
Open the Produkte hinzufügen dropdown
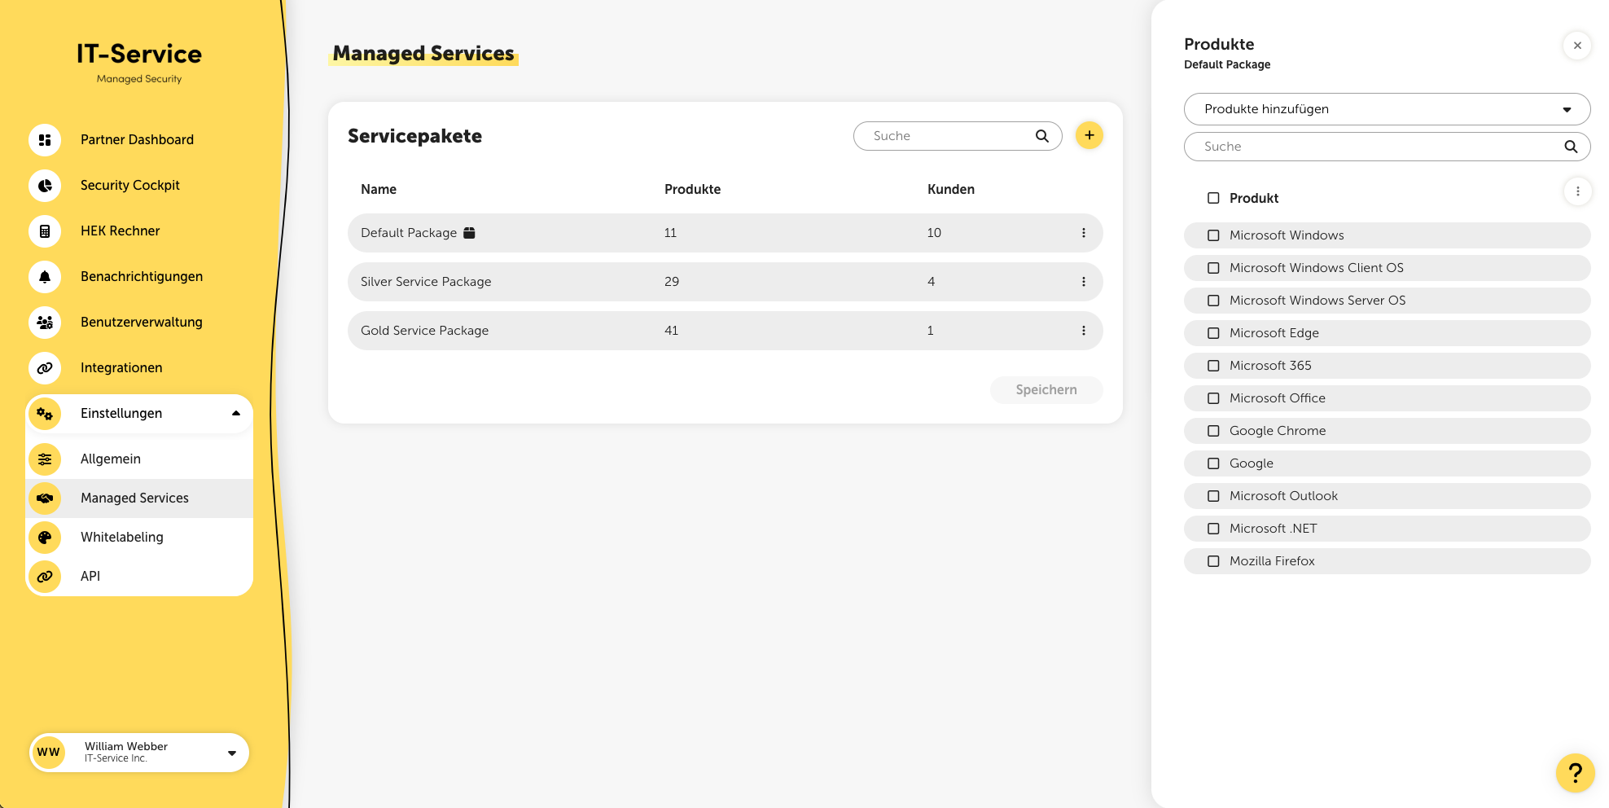pos(1387,109)
